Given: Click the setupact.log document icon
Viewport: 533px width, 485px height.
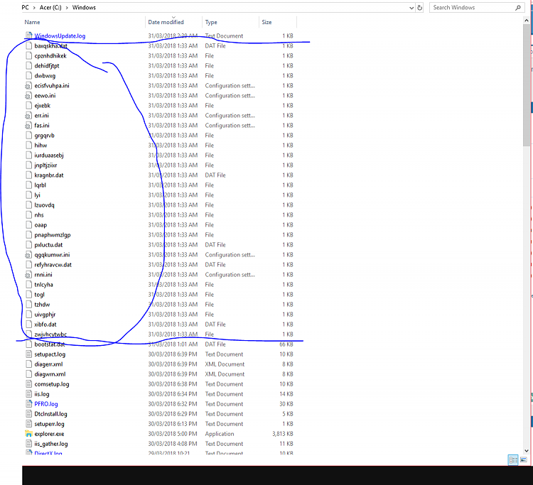Looking at the screenshot, I should tap(29, 354).
